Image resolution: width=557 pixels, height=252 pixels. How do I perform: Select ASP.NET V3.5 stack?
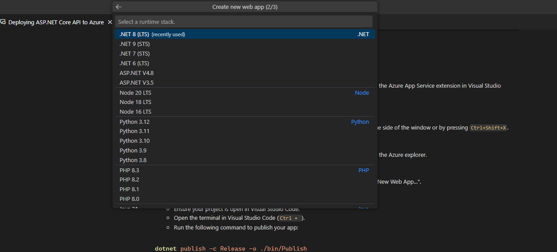click(245, 82)
